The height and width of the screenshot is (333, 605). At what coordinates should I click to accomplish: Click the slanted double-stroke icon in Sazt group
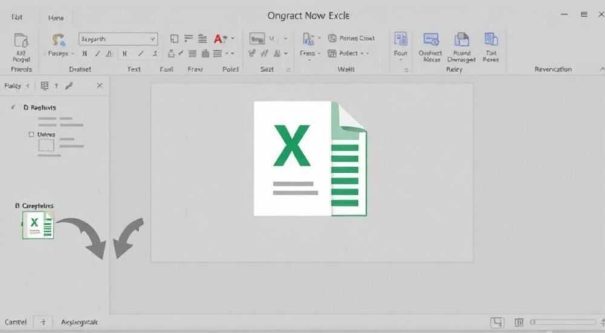coord(264,53)
